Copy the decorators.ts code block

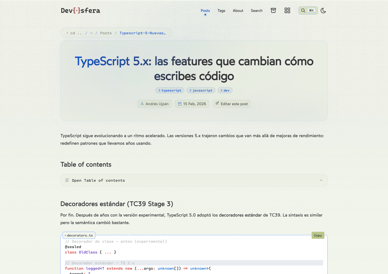(x=318, y=235)
